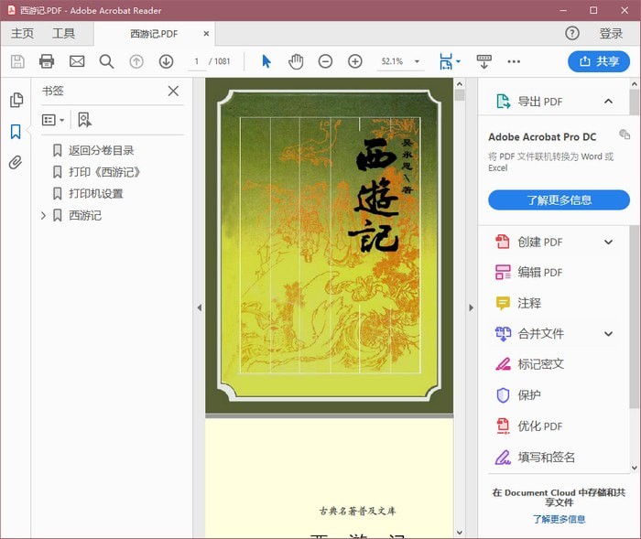641x539 pixels.
Task: Click Document Cloud 了解更多信息 link
Action: (x=559, y=519)
